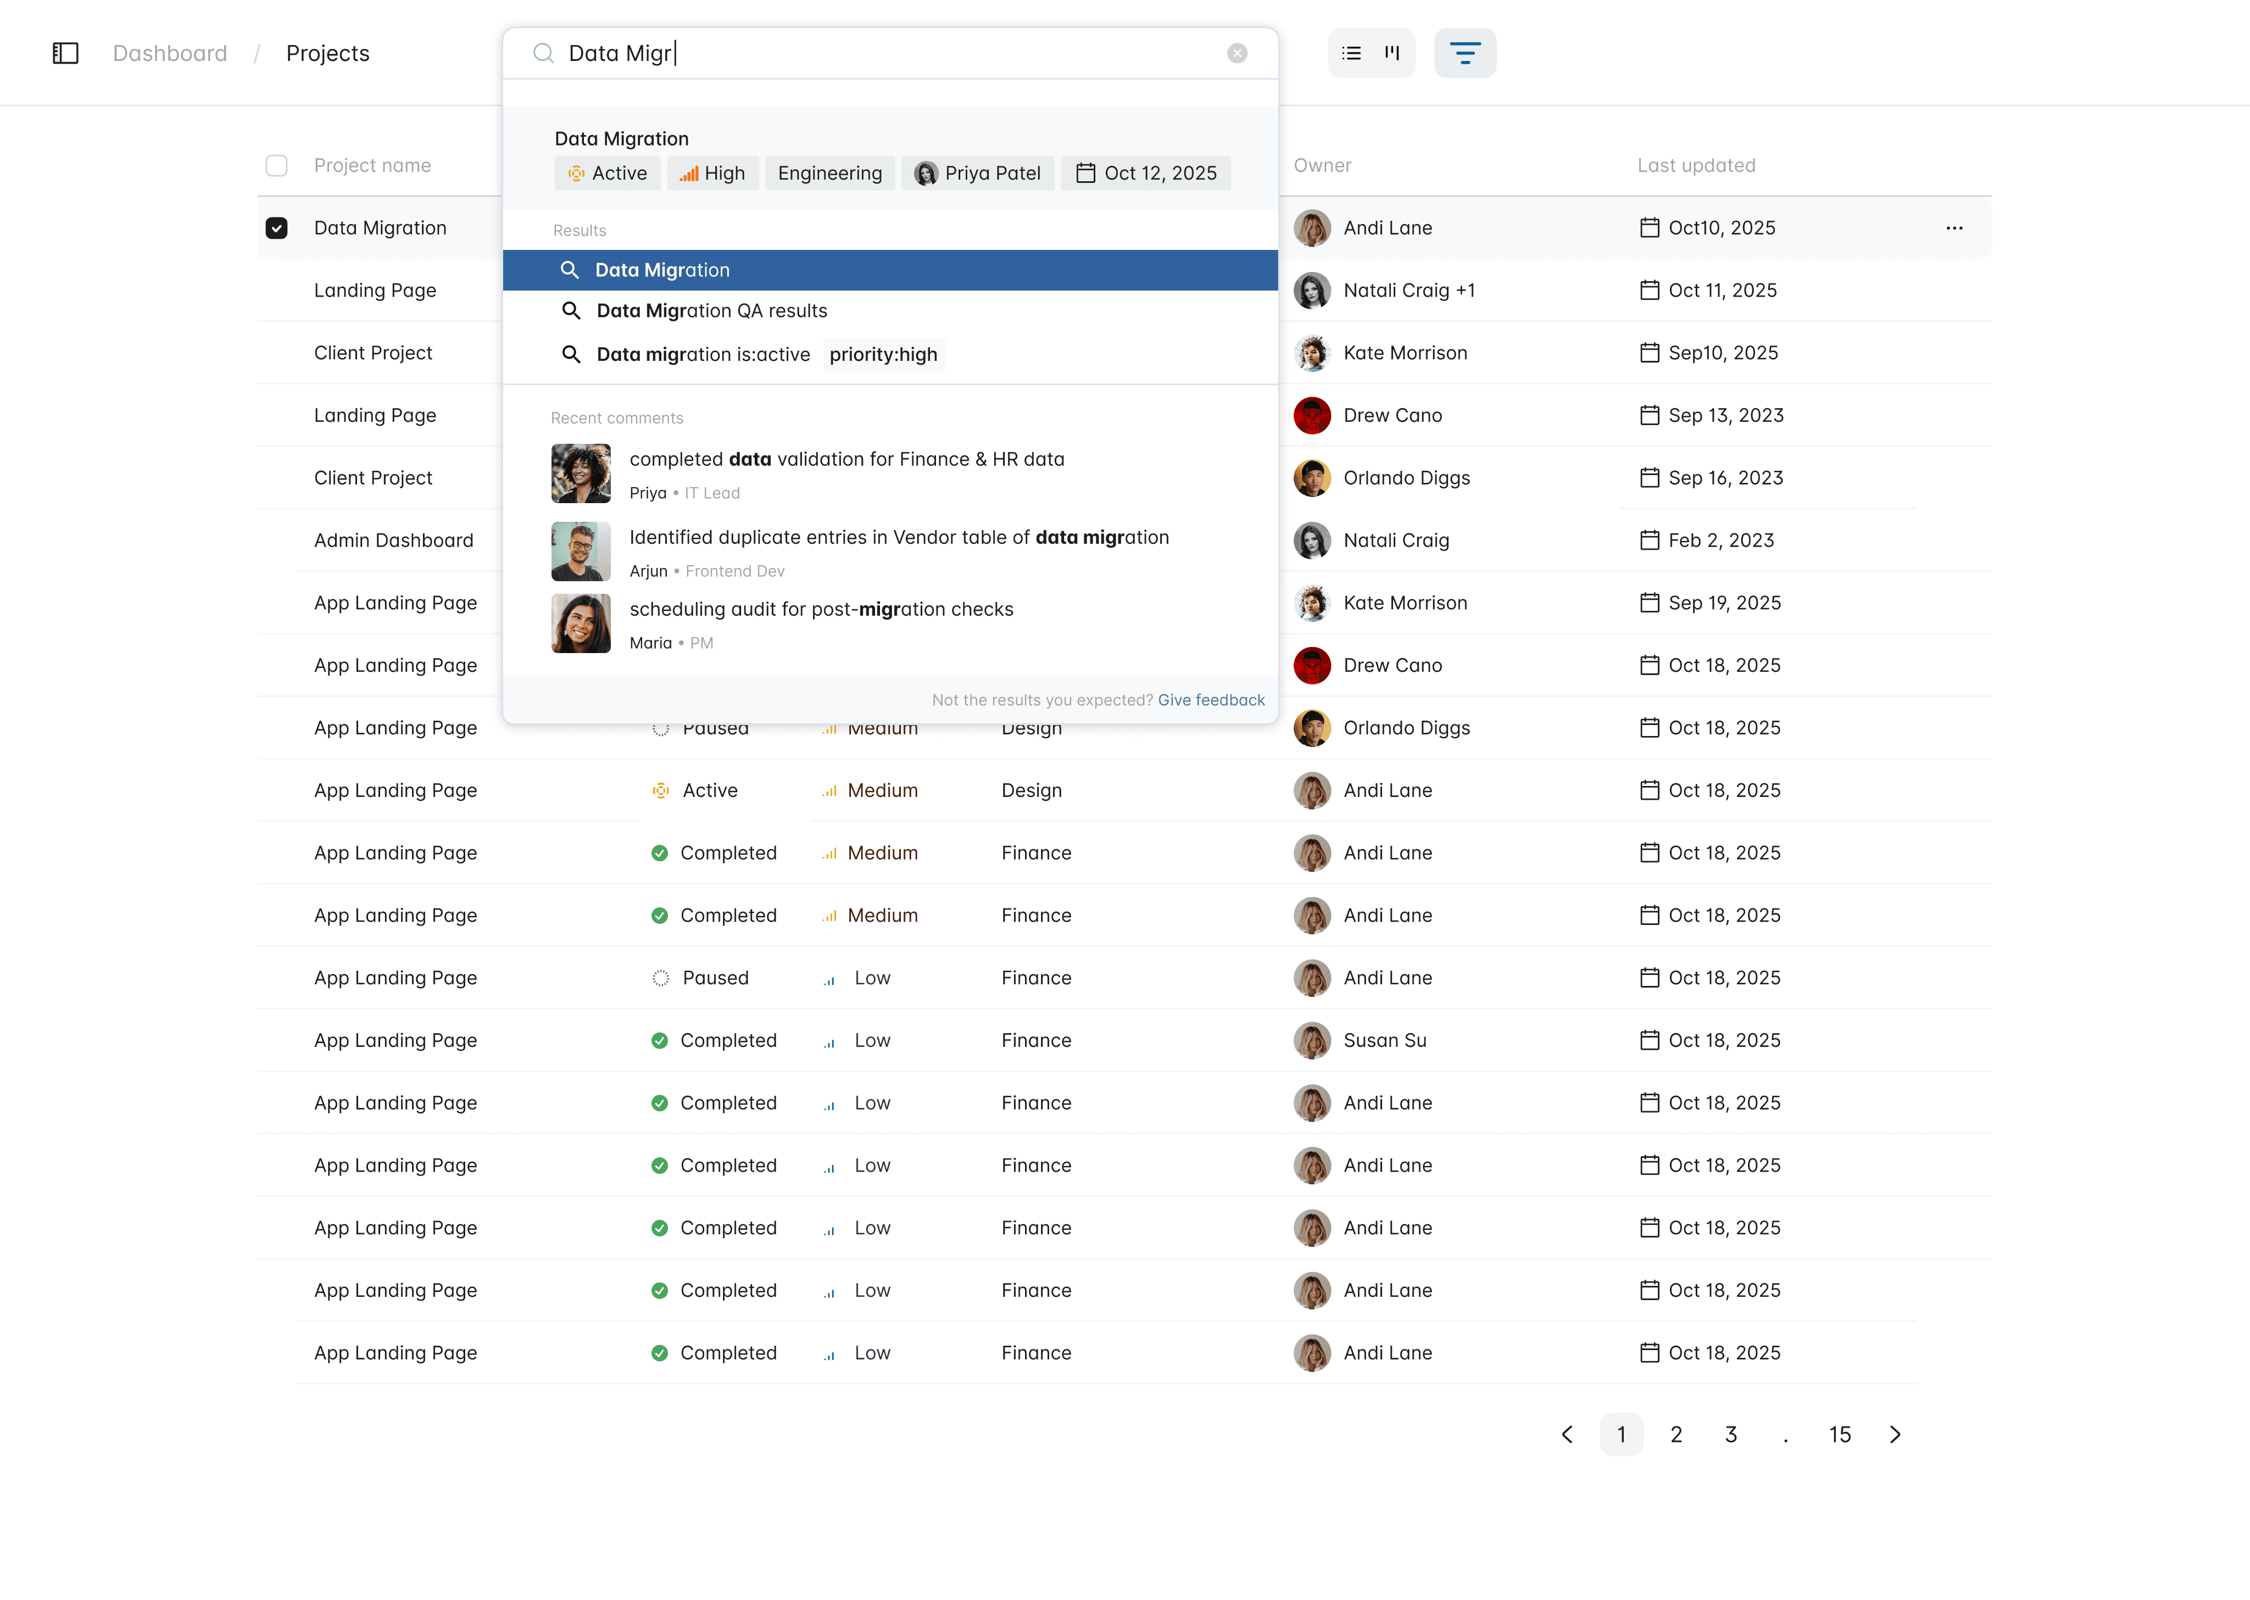Clear the search field with X icon
This screenshot has height=1600, width=2250.
click(1237, 53)
